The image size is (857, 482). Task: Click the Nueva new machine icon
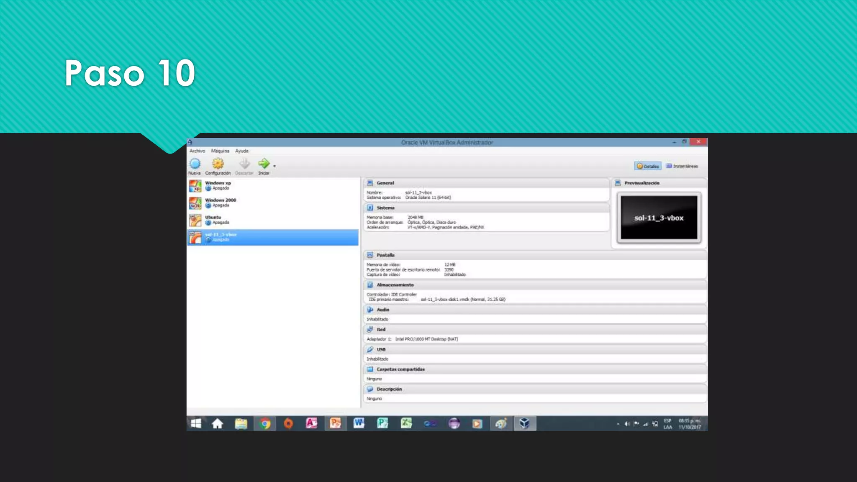(x=195, y=164)
